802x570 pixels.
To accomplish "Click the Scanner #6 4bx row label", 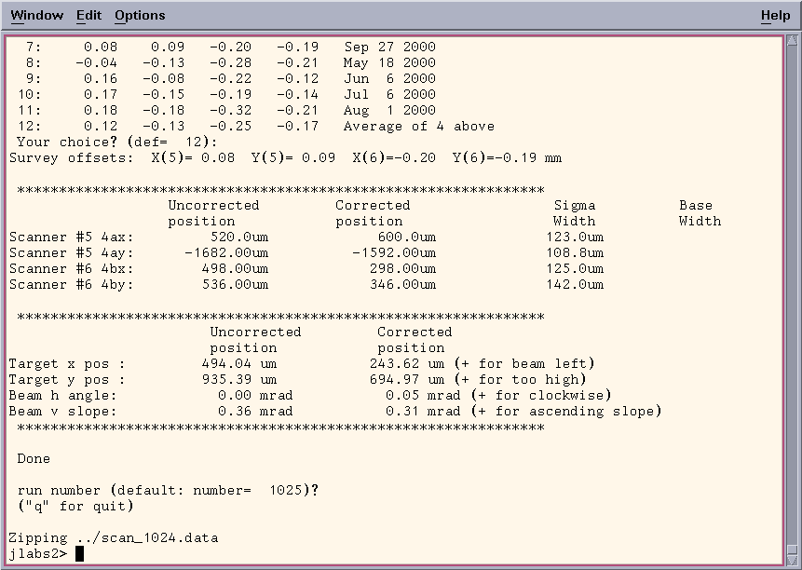I will (x=71, y=269).
